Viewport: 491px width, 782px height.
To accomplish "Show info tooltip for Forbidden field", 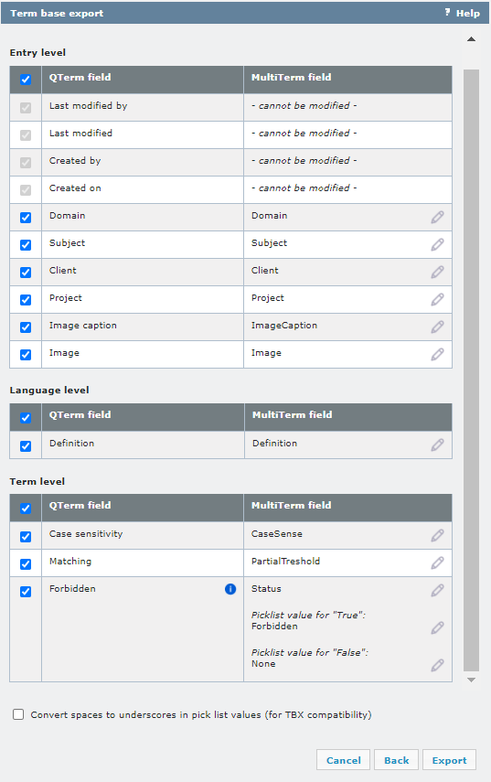I will tap(230, 589).
